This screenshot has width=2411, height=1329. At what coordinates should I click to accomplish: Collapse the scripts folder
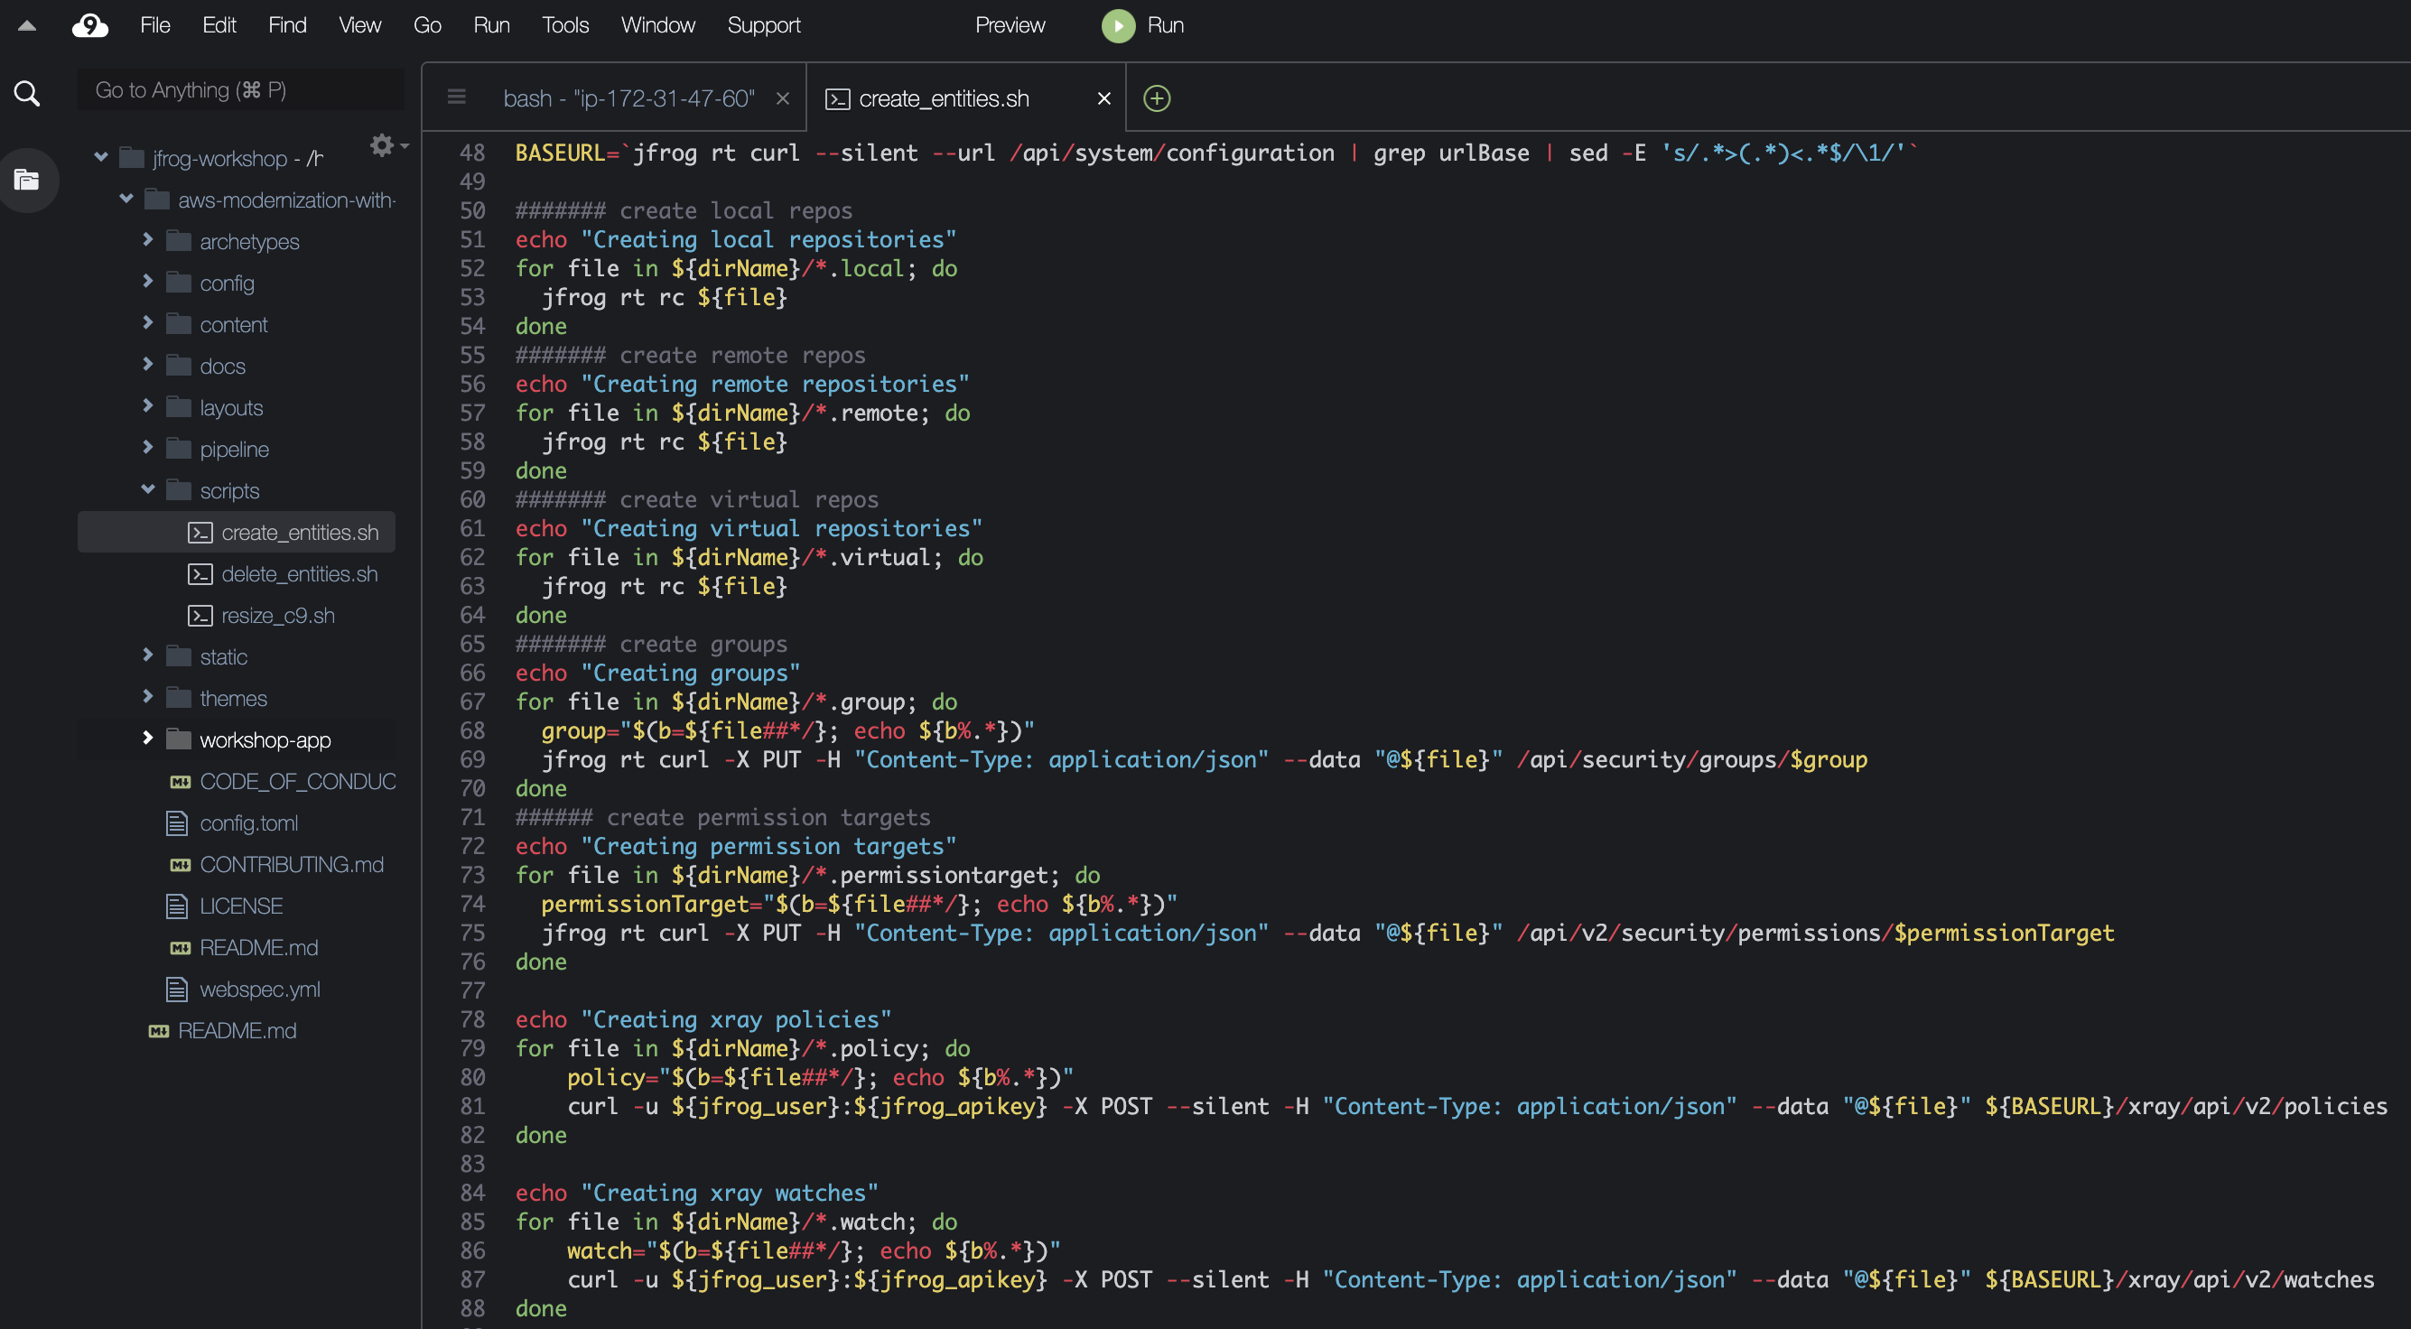click(x=147, y=489)
